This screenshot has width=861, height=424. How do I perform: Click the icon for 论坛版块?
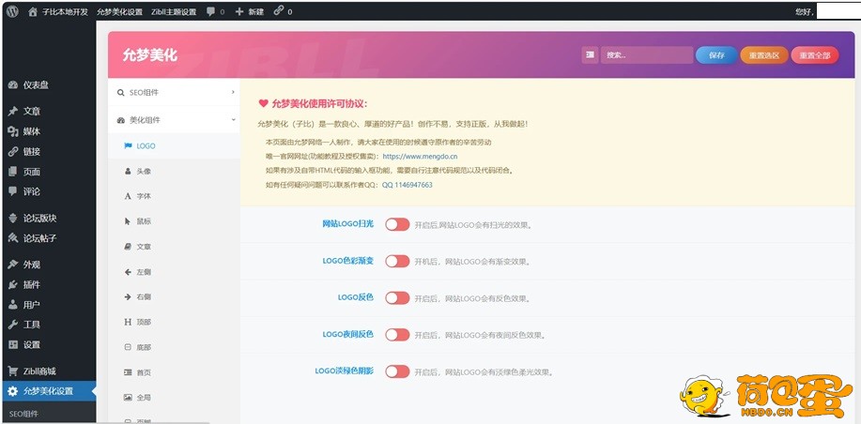coord(13,219)
